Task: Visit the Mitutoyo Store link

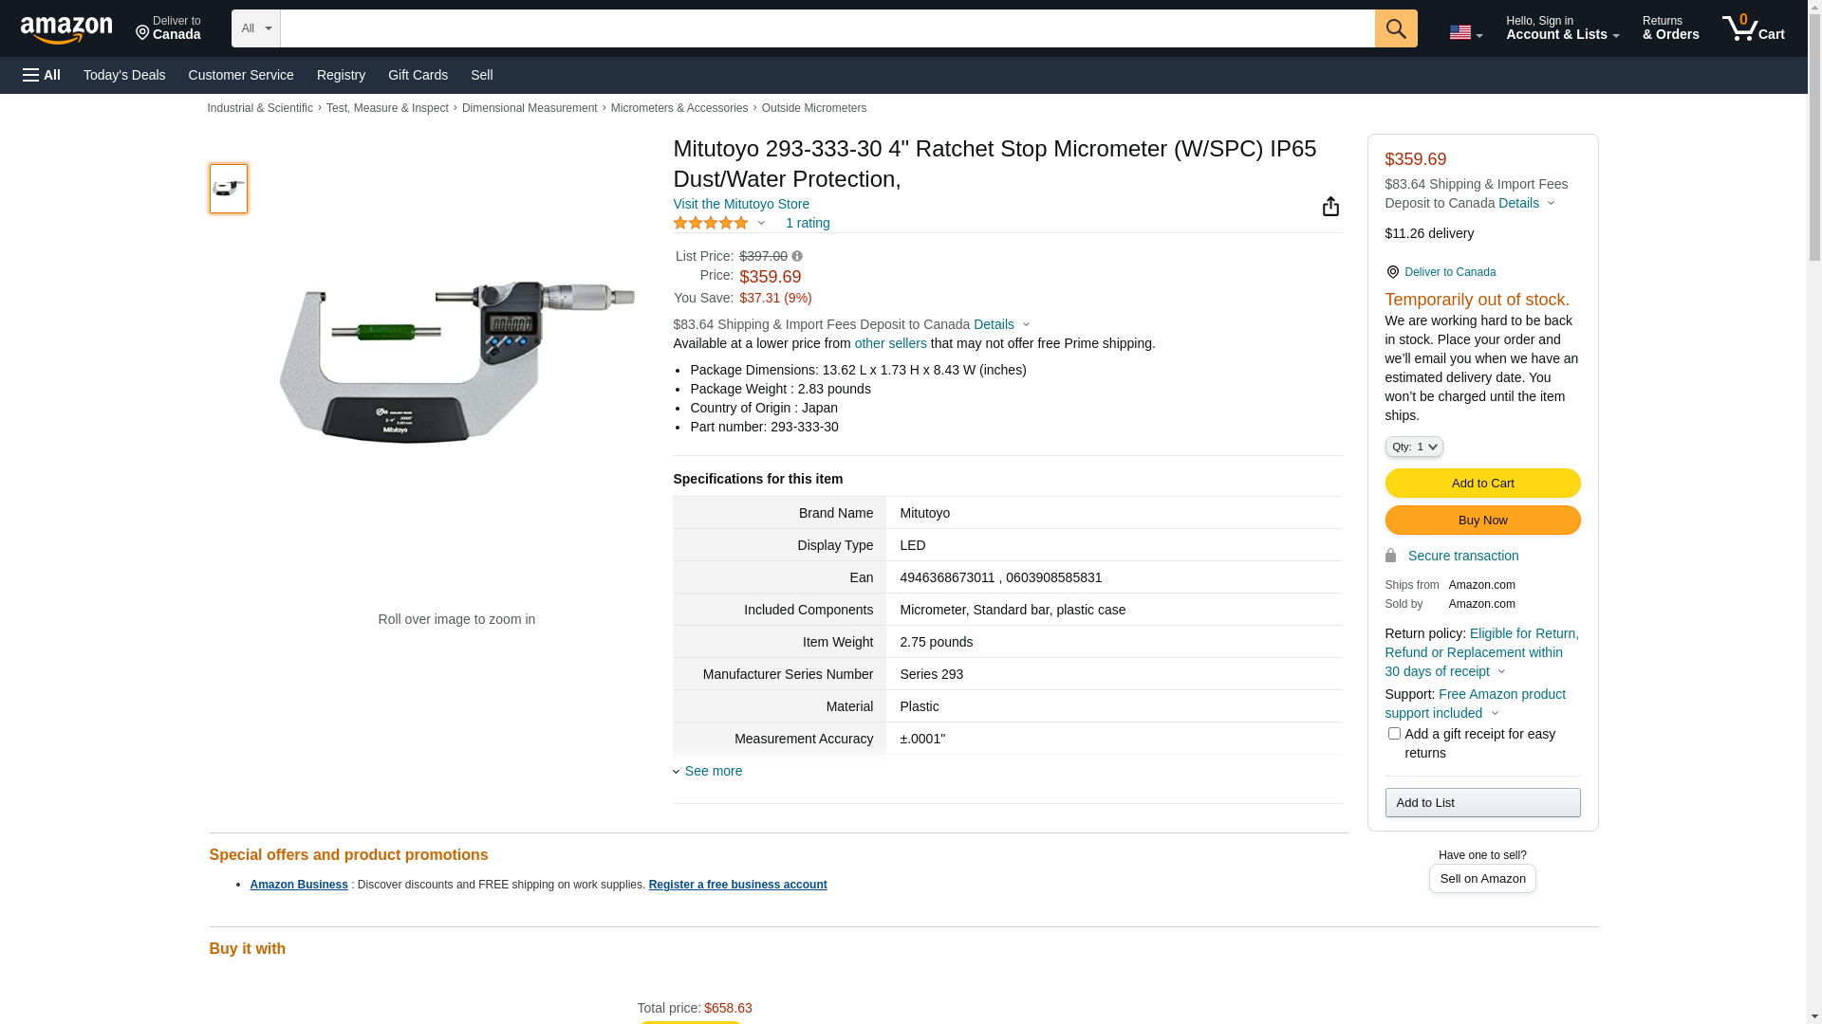Action: [x=741, y=204]
